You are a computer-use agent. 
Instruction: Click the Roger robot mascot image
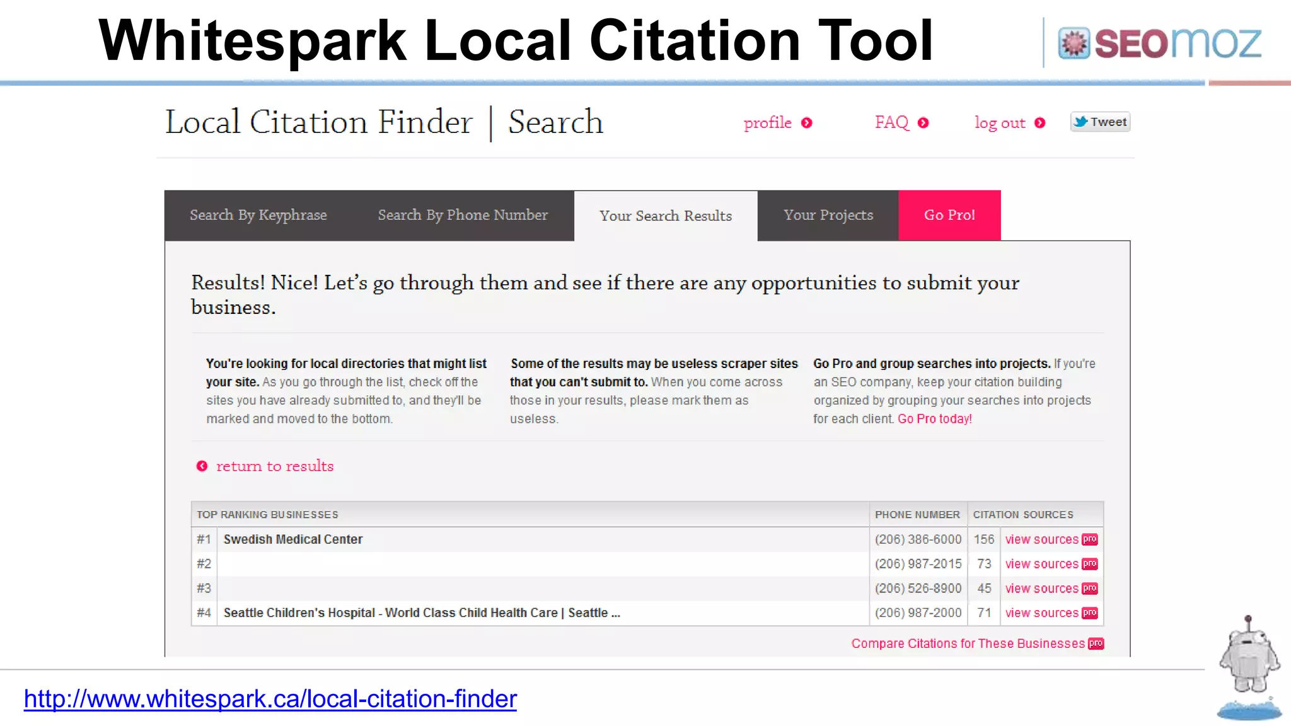tap(1249, 668)
